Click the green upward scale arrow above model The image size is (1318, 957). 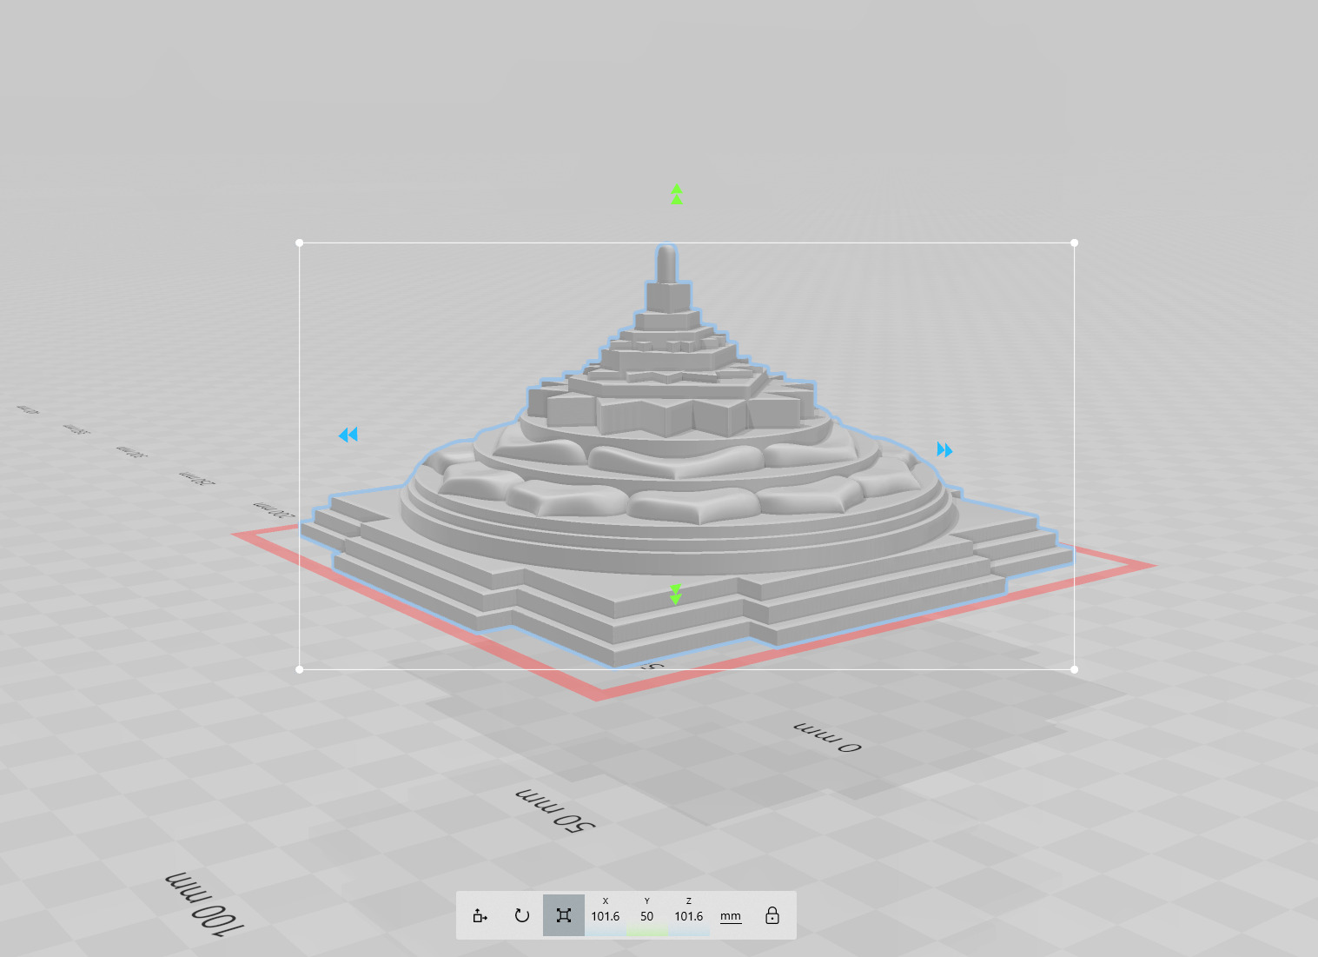(677, 195)
